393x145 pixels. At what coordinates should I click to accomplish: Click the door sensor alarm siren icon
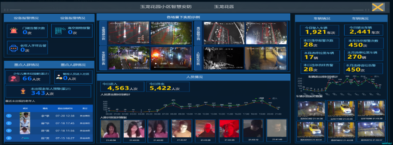(14, 31)
